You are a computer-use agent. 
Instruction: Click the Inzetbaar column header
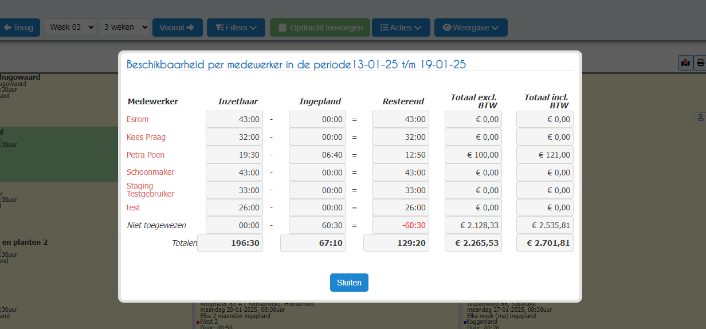click(238, 101)
